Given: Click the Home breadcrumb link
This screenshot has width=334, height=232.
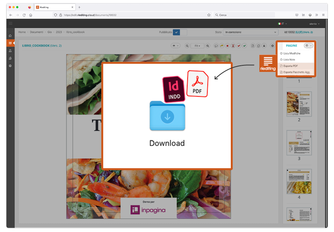Looking at the screenshot, I should coord(22,32).
